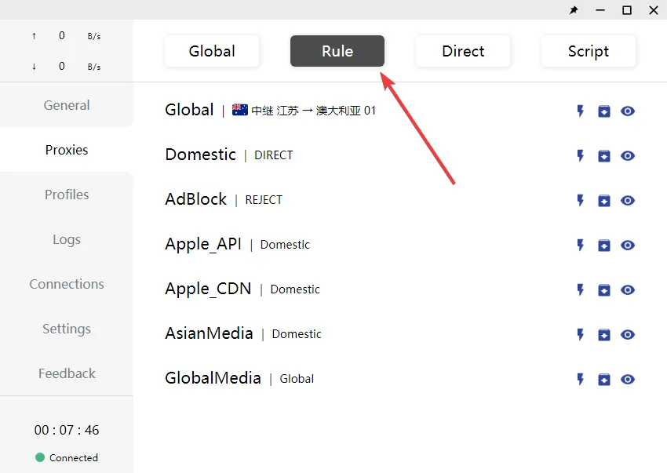
Task: Run latency test for Domestic group
Action: pos(581,156)
